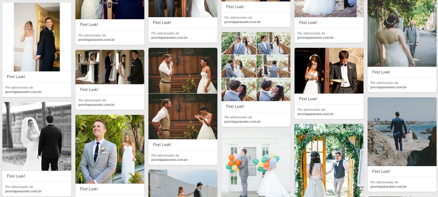The image size is (438, 197).
Task: Open smiling groom in gray suit photo
Action: pos(110,149)
